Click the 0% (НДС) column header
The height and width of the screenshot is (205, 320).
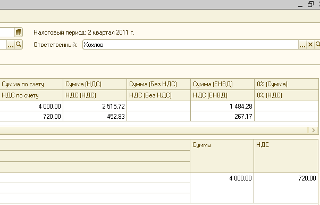(287, 95)
